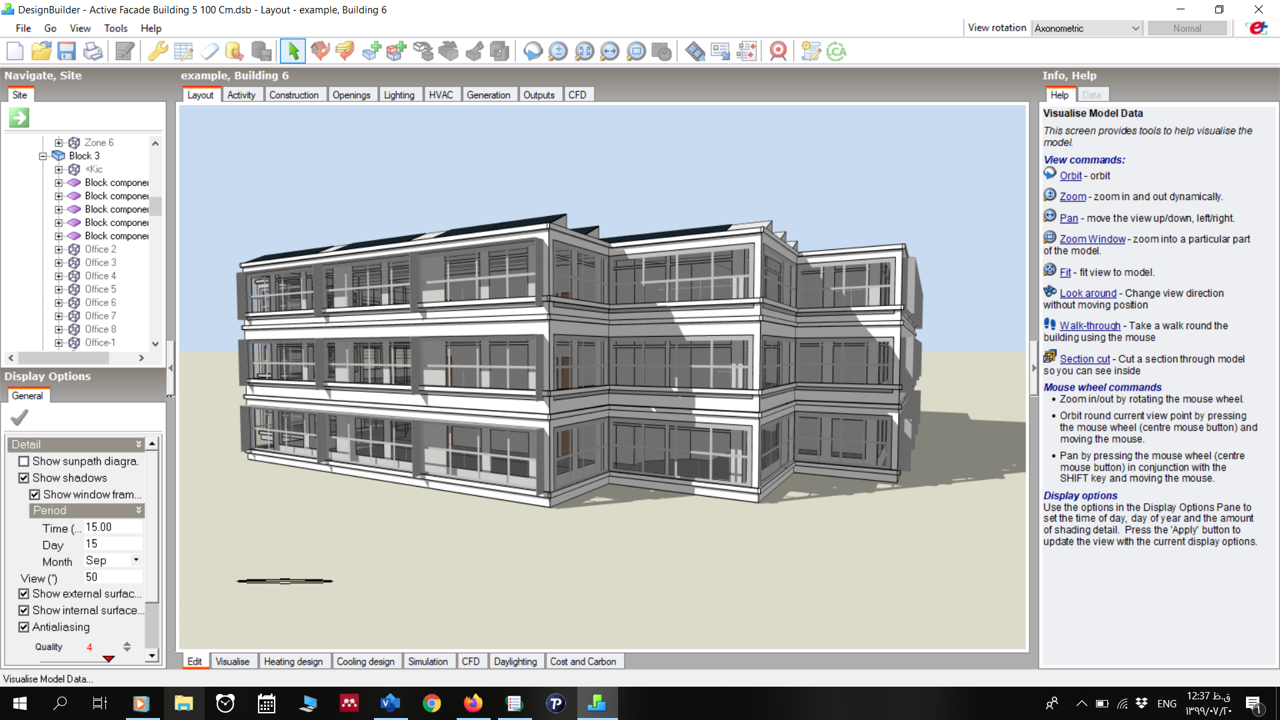Open program options via wrench icon
Screen dimensions: 1280x720
(x=158, y=51)
